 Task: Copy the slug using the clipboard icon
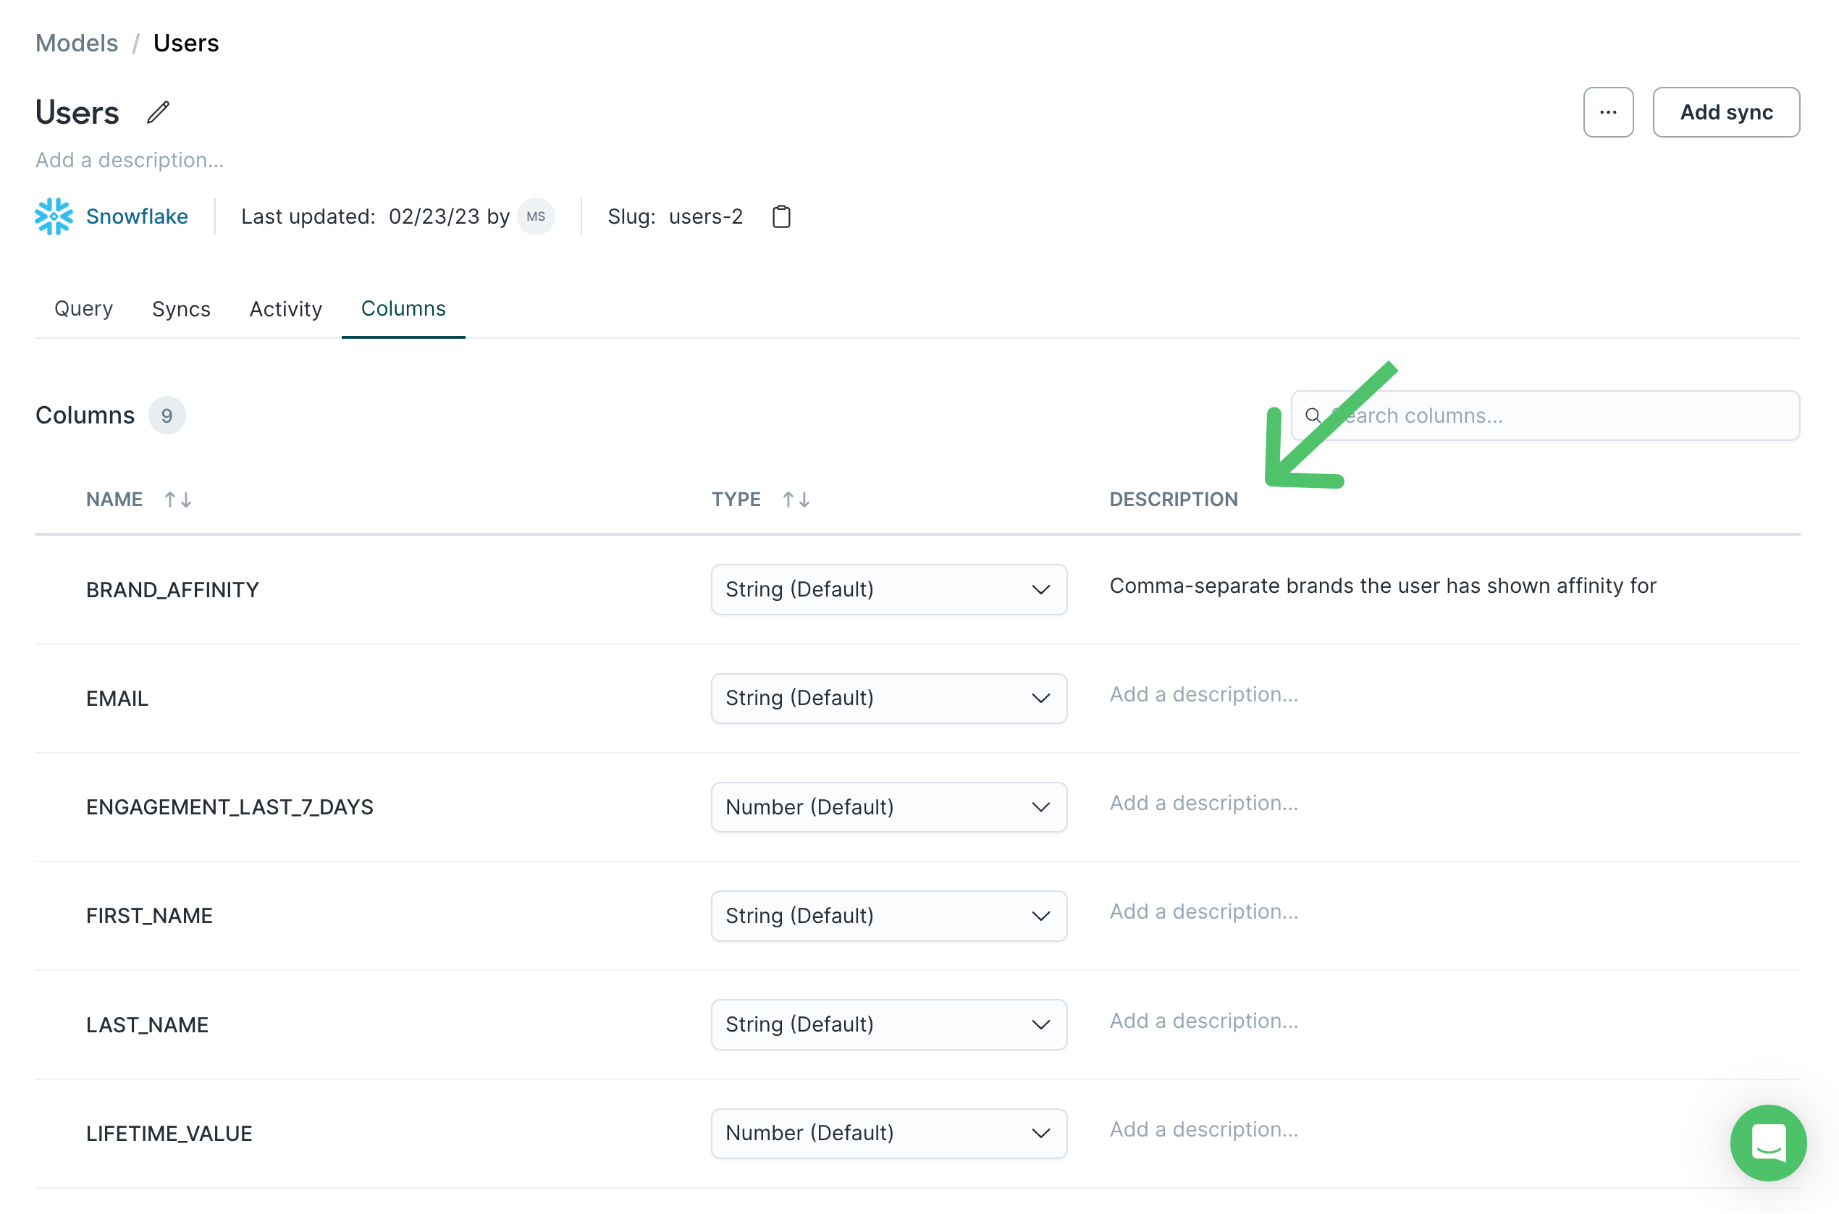pyautogui.click(x=781, y=216)
